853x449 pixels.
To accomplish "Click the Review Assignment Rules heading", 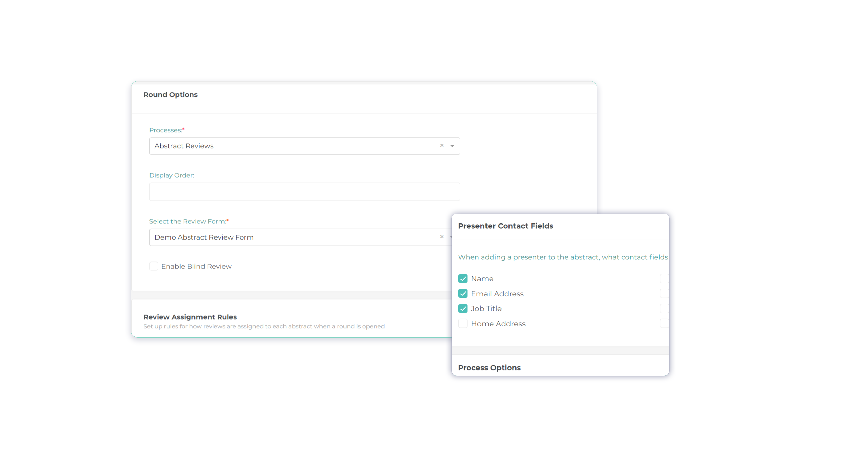I will point(190,317).
